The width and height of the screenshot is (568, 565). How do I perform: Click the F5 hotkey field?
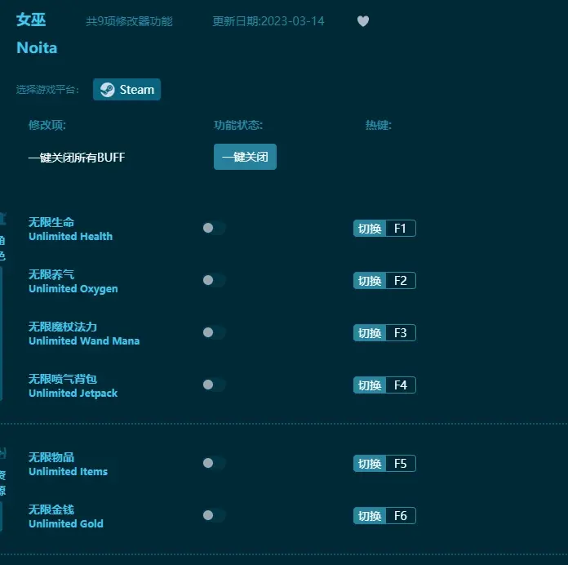click(x=400, y=463)
